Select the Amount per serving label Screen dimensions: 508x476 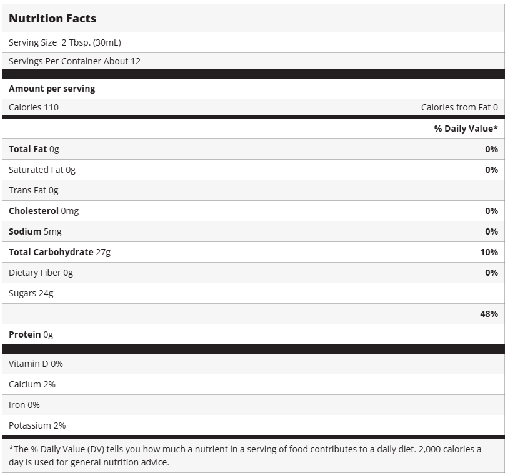pyautogui.click(x=52, y=89)
